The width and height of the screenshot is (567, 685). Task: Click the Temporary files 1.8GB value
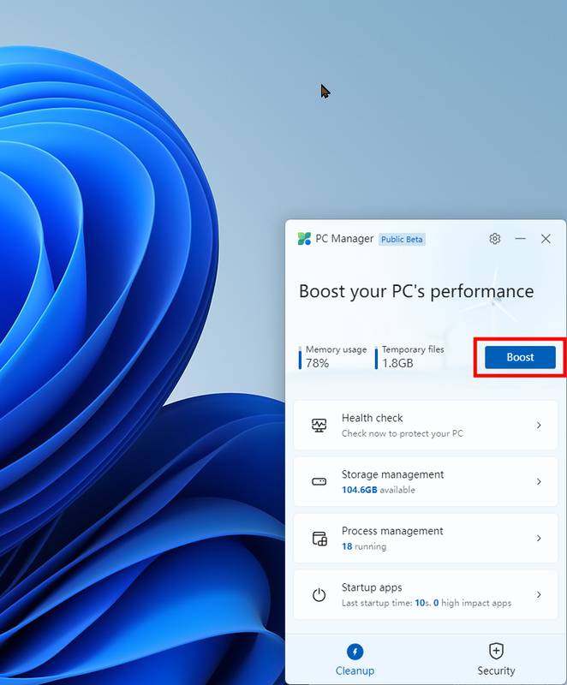pos(397,363)
